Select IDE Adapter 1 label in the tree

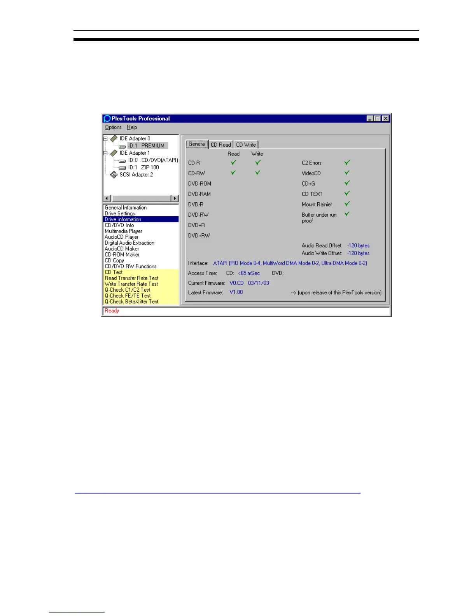[x=135, y=153]
